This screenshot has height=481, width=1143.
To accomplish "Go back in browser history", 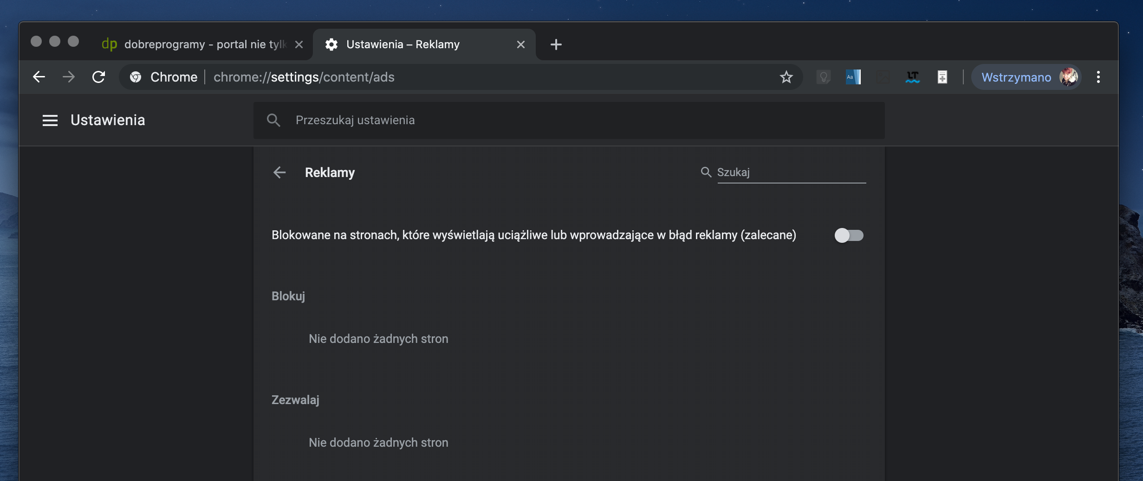I will 39,77.
